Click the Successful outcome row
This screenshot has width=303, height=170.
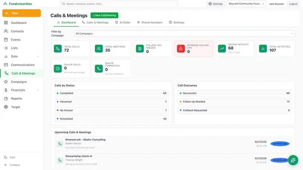[234, 93]
